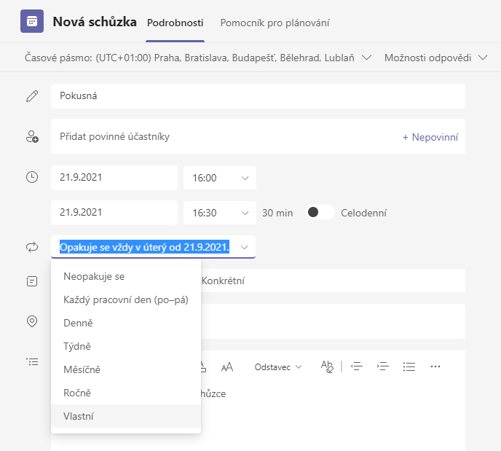501x451 pixels.
Task: Click the font size icon
Action: (227, 366)
